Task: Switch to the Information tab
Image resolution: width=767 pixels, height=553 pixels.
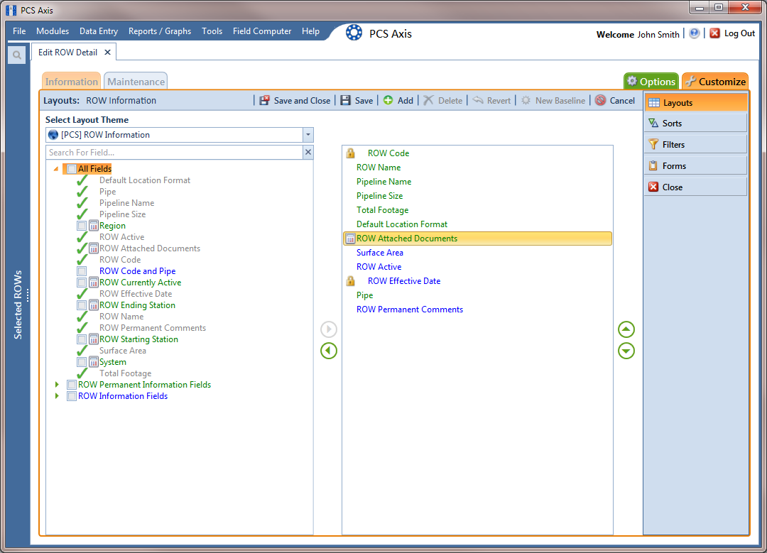Action: 72,81
